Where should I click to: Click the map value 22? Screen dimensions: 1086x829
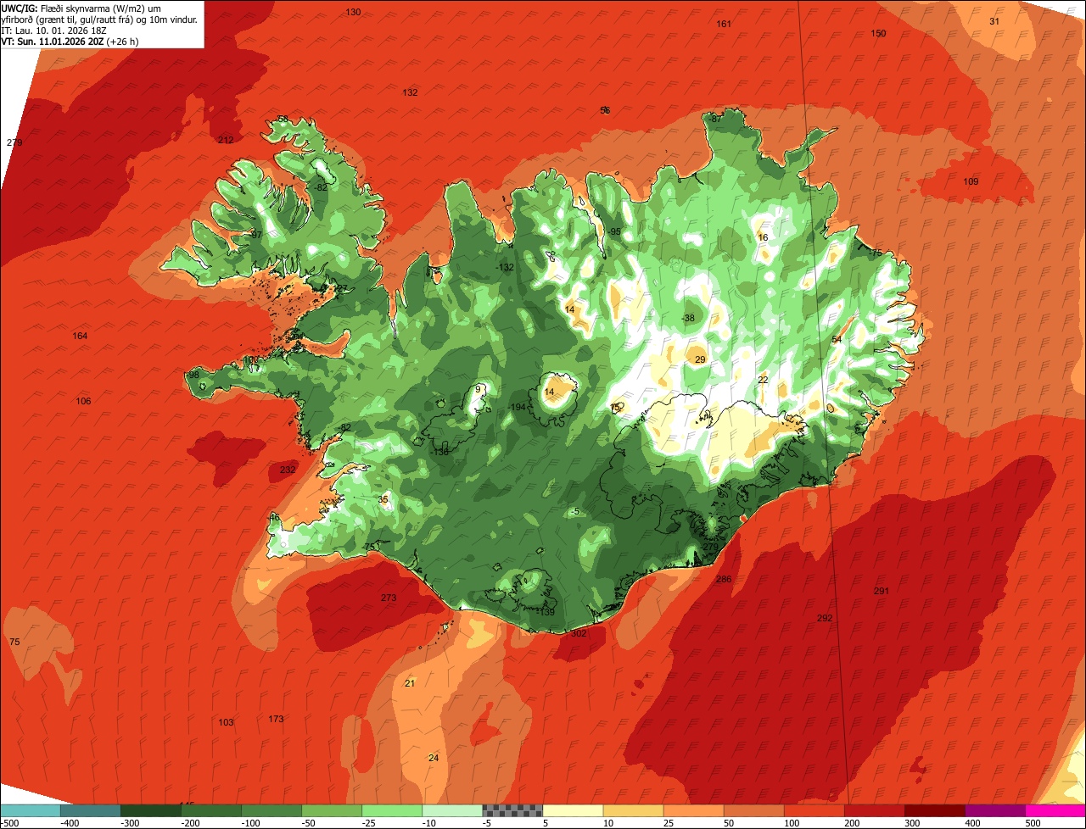763,380
